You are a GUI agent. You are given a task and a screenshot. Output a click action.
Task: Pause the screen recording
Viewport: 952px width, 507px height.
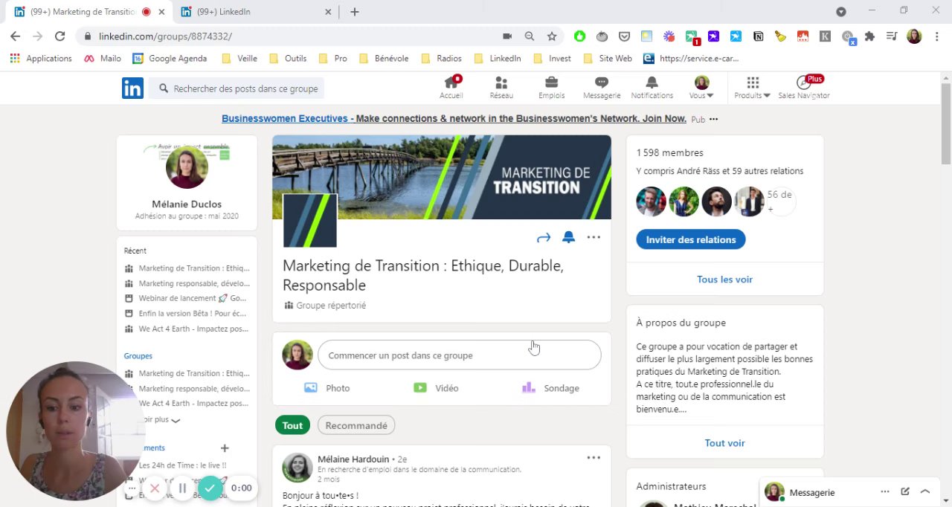pos(182,488)
